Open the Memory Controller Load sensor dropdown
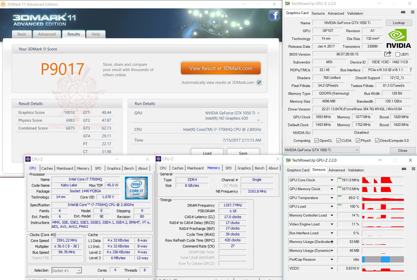Viewport: 417px width, 280px height. pyautogui.click(x=332, y=215)
